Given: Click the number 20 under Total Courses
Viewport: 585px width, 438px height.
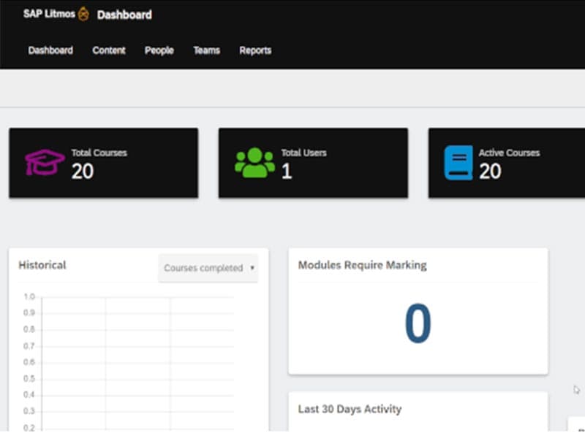Looking at the screenshot, I should click(x=83, y=172).
